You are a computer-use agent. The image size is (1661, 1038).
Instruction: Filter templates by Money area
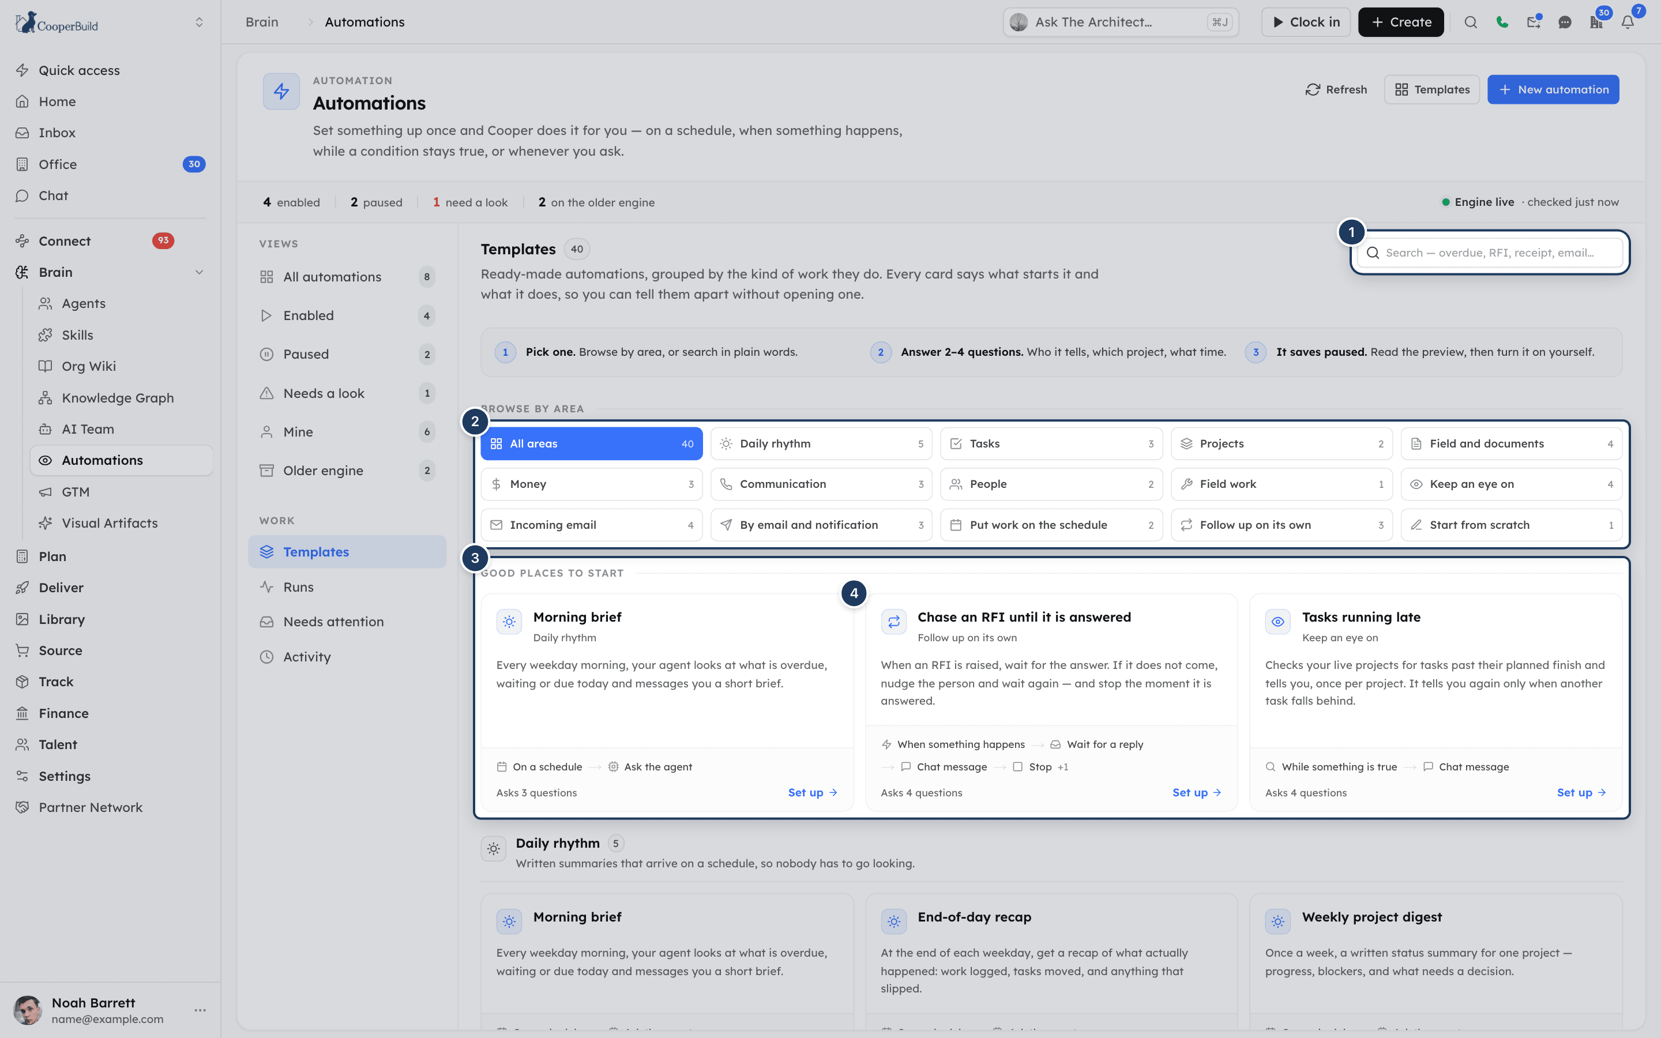tap(591, 484)
